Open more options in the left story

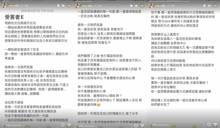coord(69,5)
